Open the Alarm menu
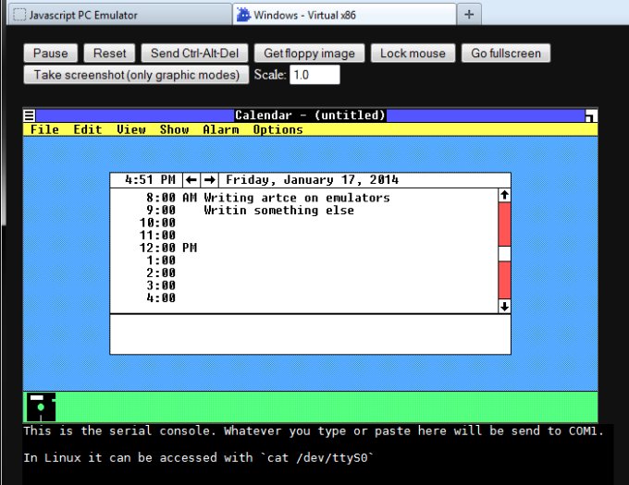 tap(221, 129)
